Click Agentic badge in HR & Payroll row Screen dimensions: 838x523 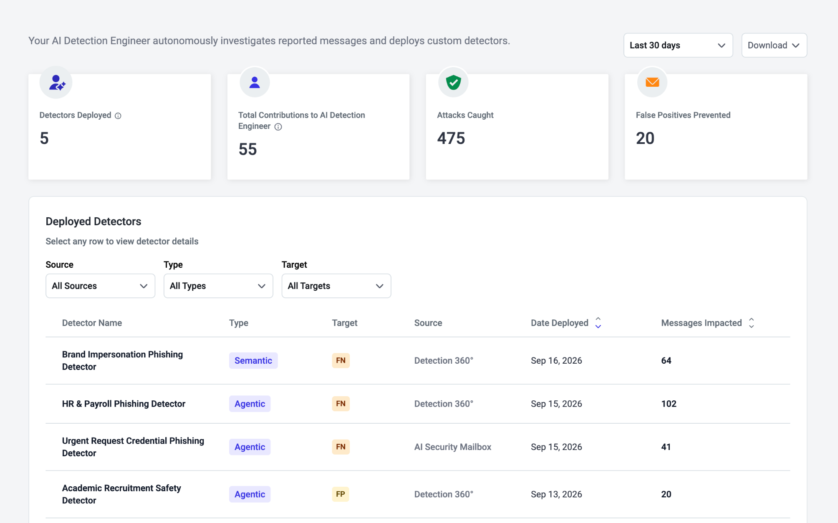[x=250, y=404]
